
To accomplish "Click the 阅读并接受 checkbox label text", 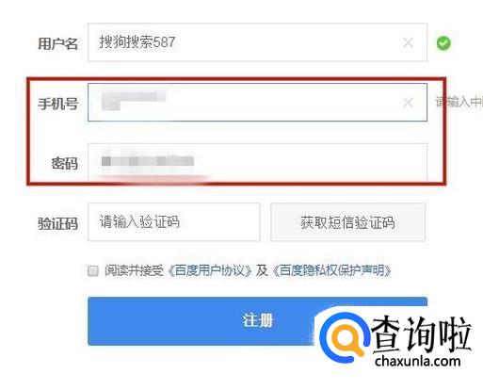I will coord(135,270).
